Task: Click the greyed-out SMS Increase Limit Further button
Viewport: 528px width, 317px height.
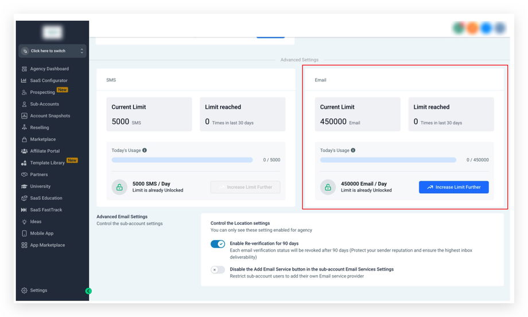Action: 245,187
